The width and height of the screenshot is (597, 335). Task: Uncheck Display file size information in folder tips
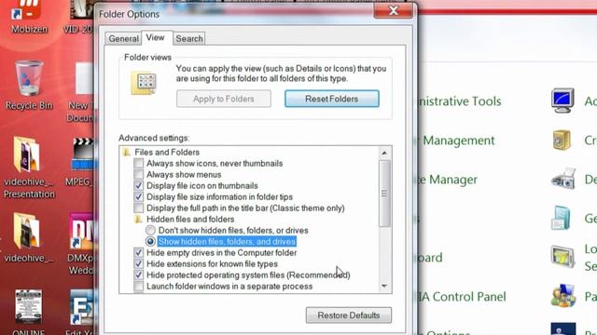[139, 196]
